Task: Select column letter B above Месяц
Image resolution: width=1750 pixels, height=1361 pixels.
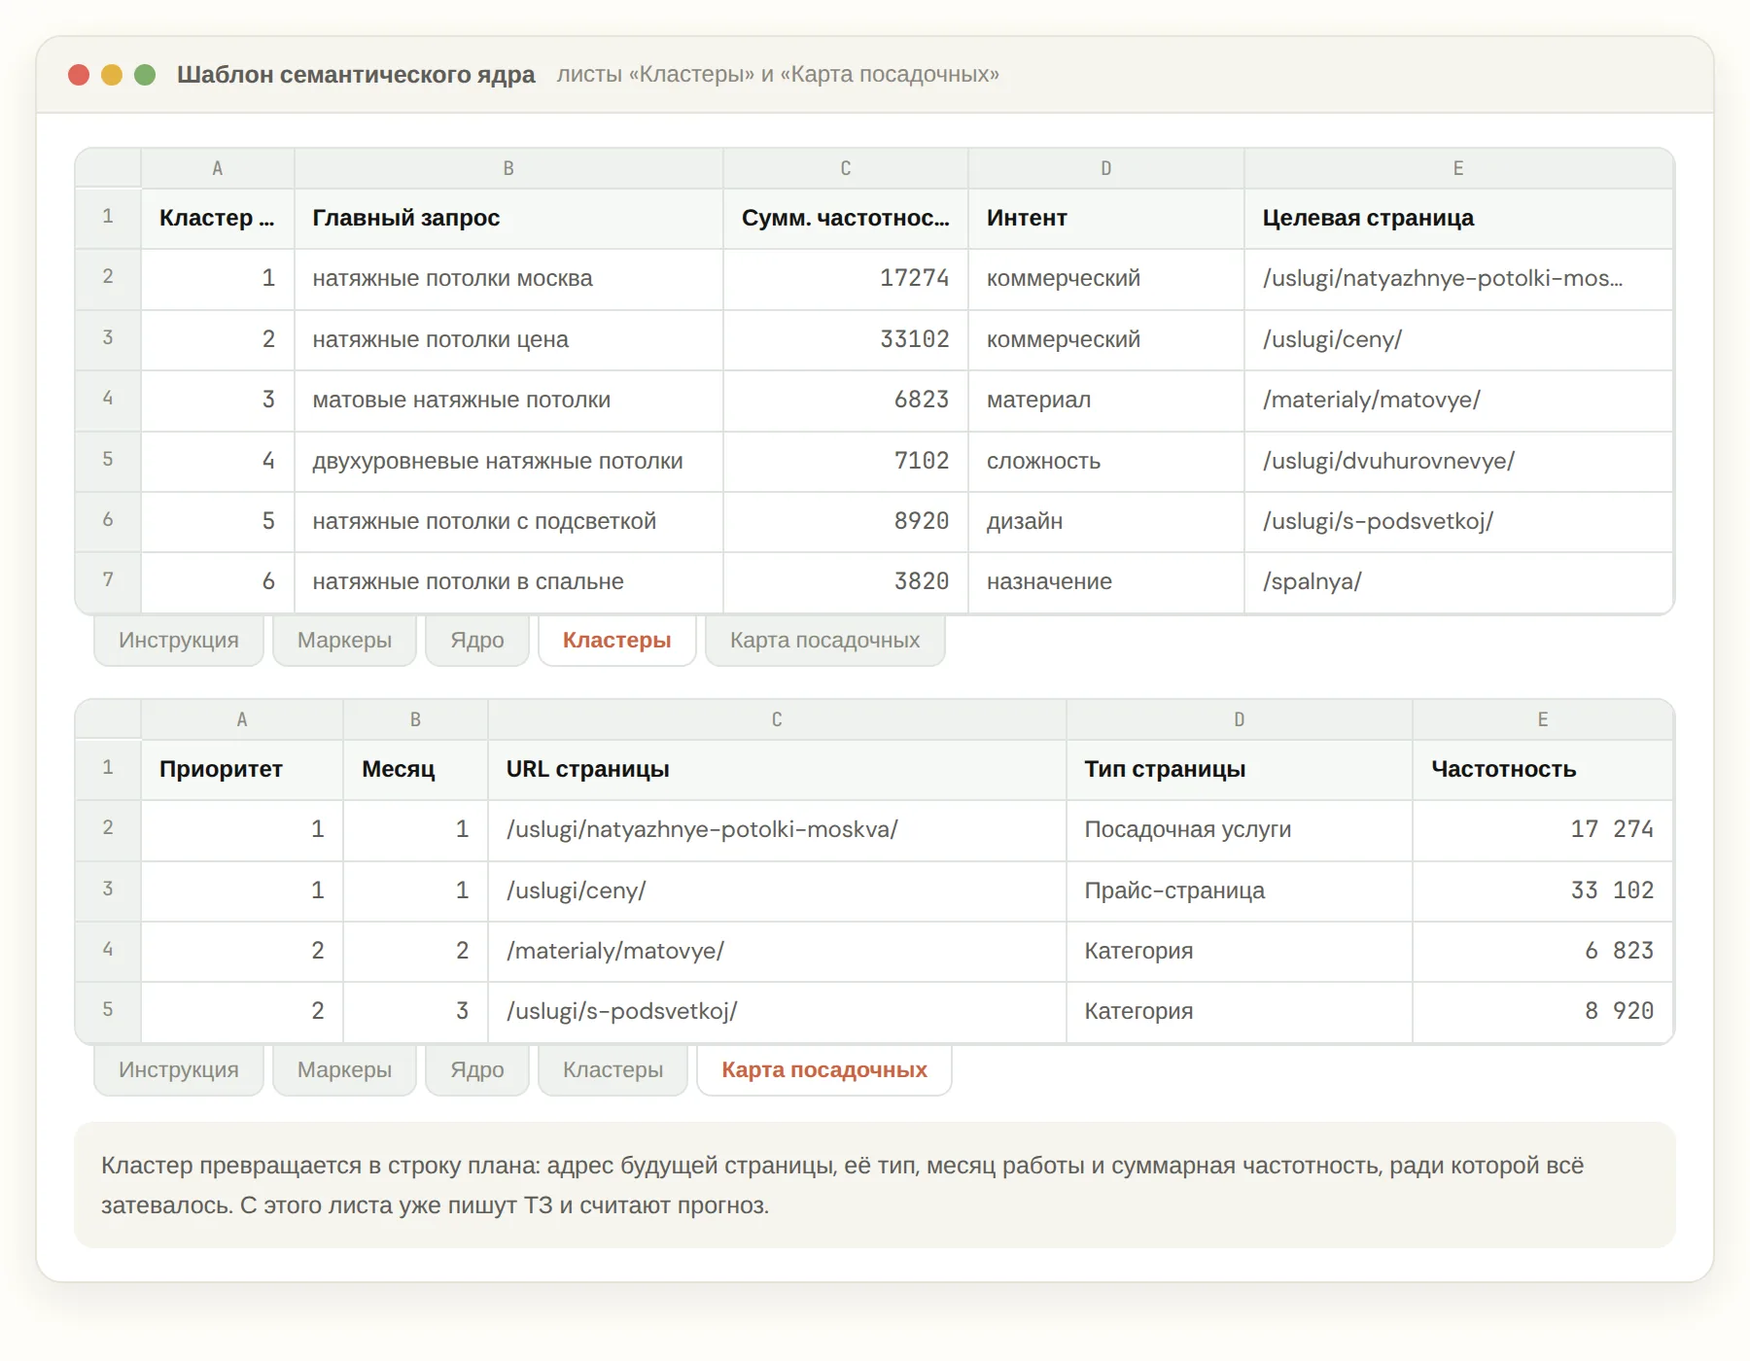Action: [x=415, y=719]
